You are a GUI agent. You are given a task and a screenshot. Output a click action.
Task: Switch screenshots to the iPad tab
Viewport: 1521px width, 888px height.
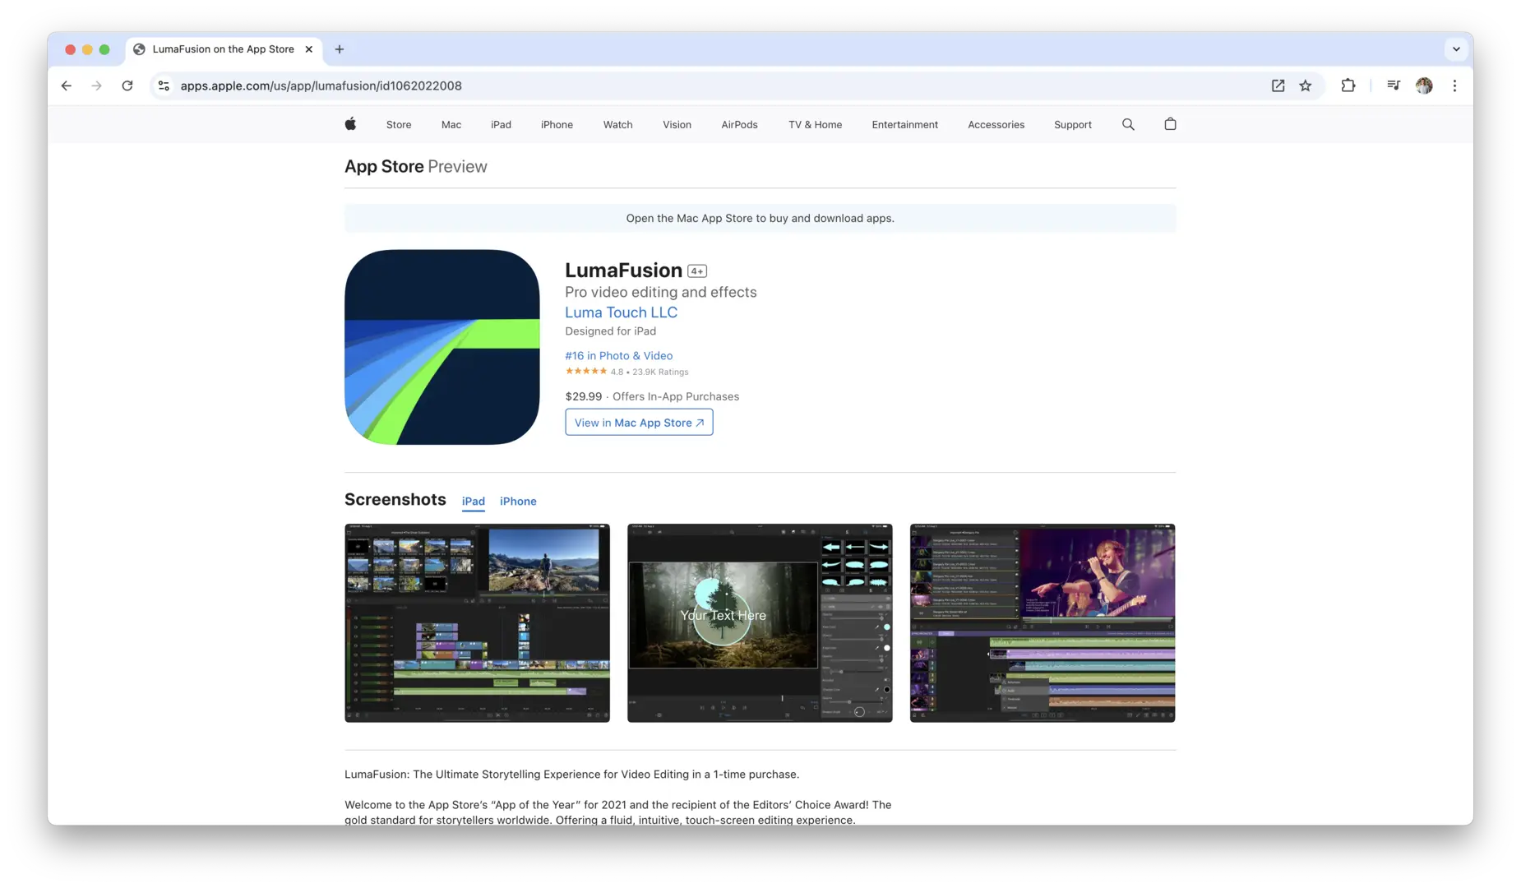pos(473,502)
